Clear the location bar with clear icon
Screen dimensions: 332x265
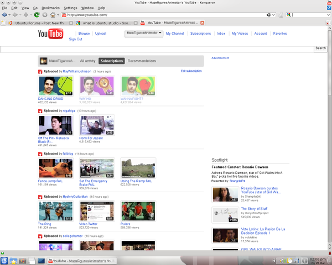[x=268, y=15]
